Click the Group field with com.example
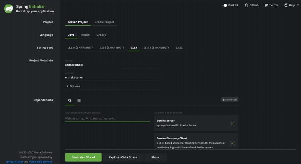 (113, 65)
